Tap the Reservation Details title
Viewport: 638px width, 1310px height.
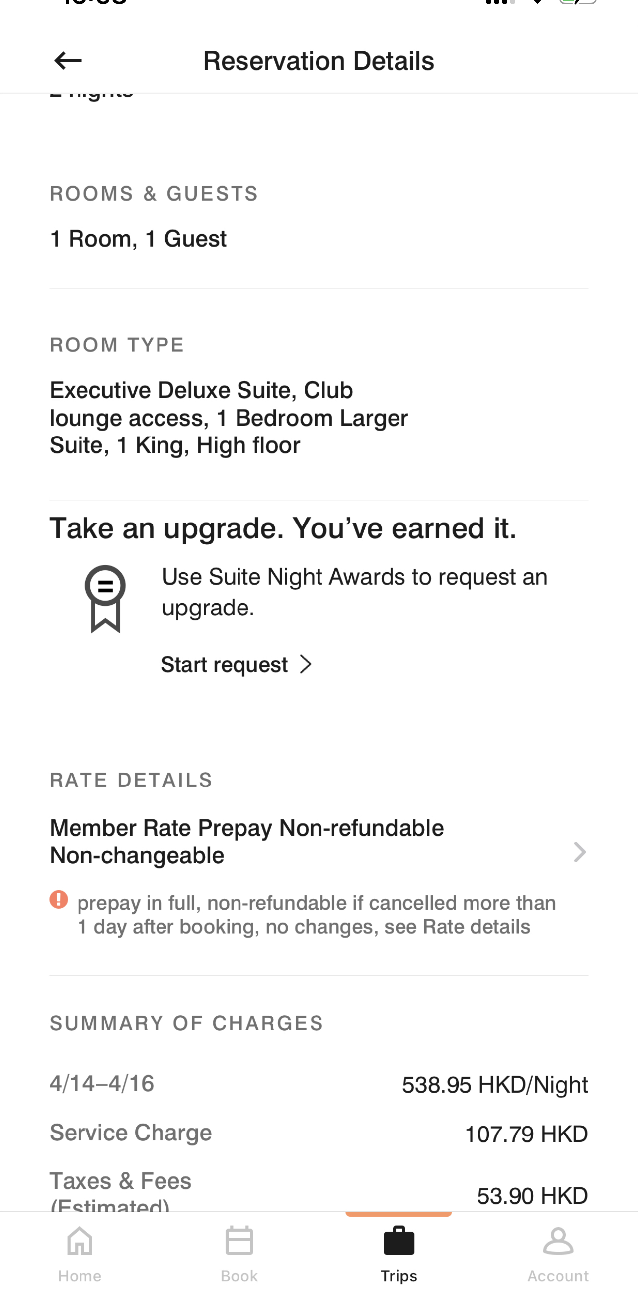click(x=319, y=61)
